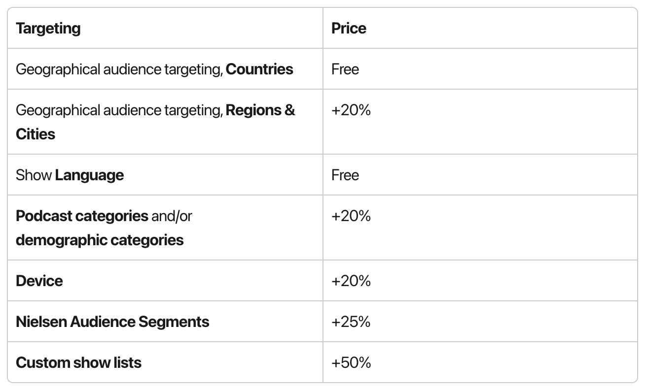Click the Targeting column header

(x=48, y=28)
